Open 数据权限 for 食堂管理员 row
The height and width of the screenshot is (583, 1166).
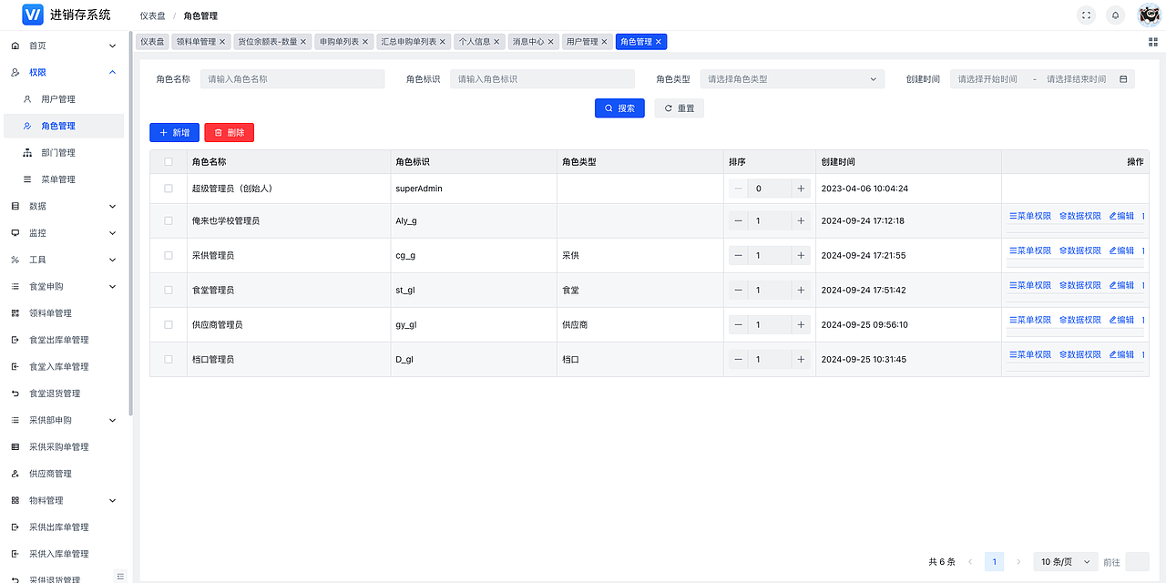[1080, 285]
